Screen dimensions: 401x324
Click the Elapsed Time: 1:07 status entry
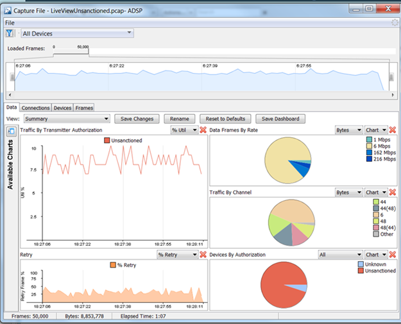143,316
